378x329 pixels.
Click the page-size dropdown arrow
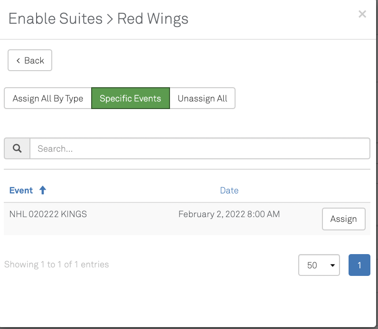point(332,265)
